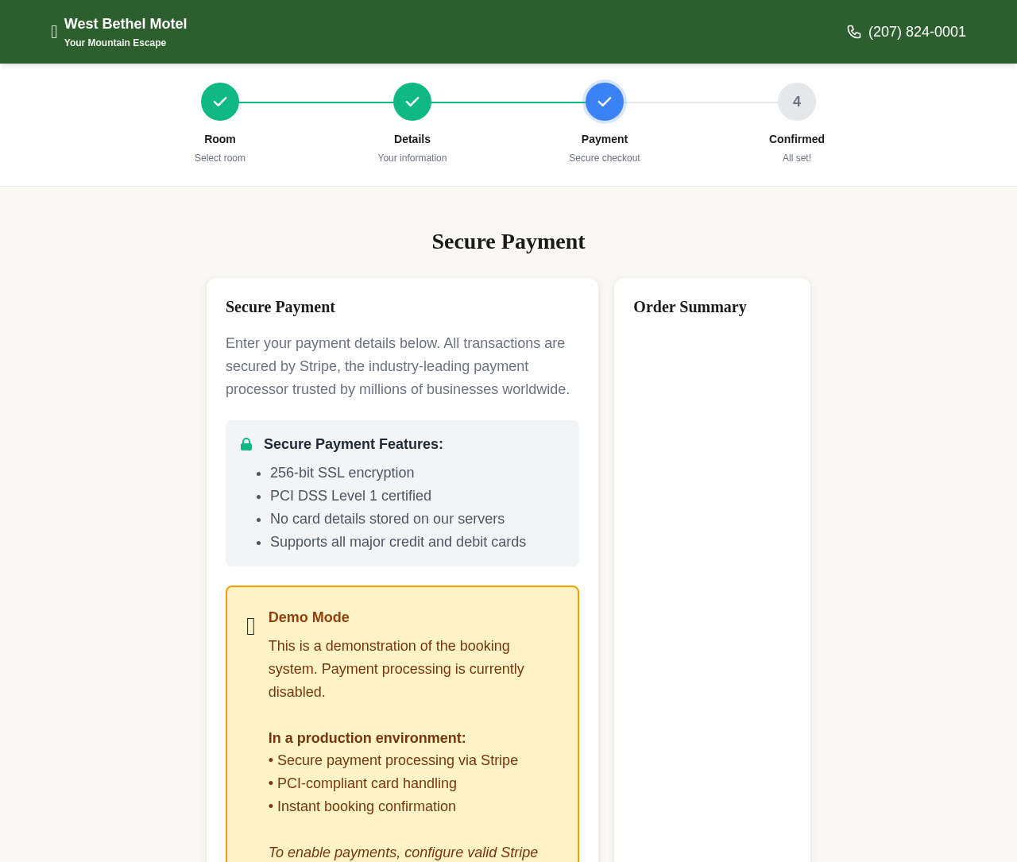This screenshot has width=1017, height=862.
Task: Click the Secure Payment Features panel
Action: [402, 493]
